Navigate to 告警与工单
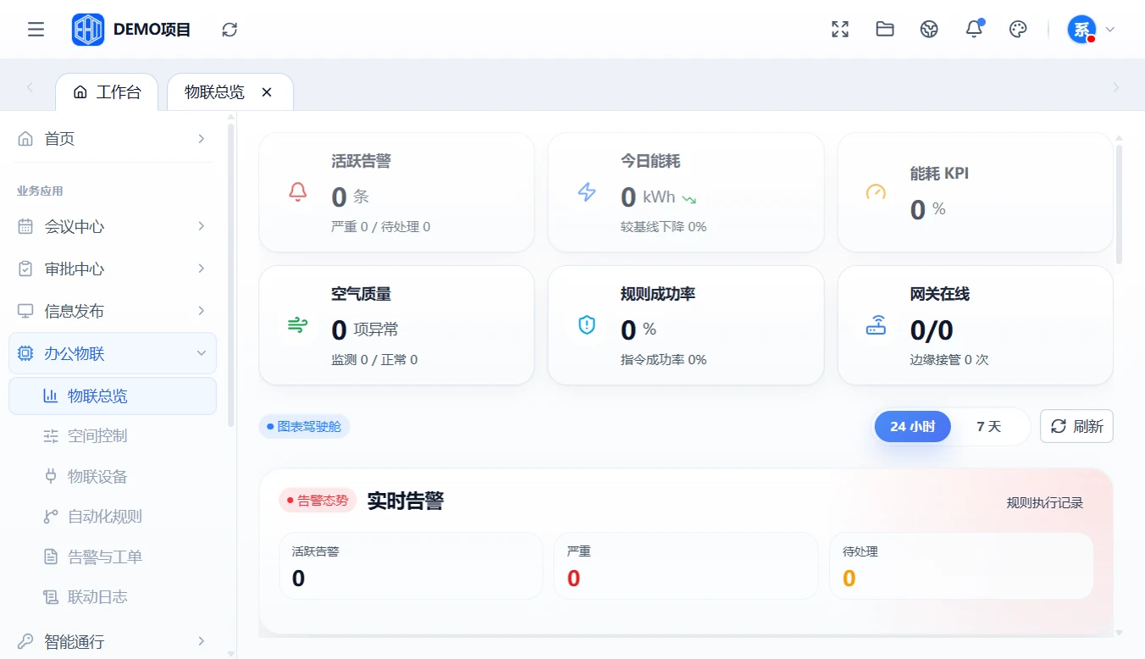Image resolution: width=1145 pixels, height=659 pixels. point(112,557)
